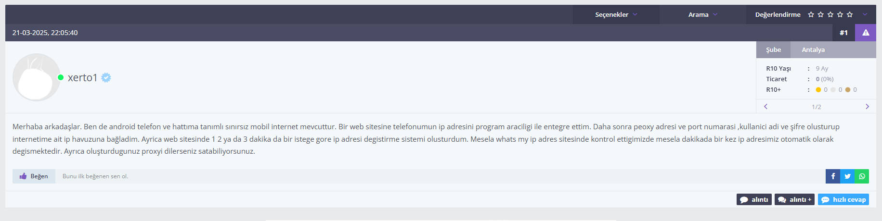Rate the thread with the fifth star
Viewport: 882px width, 221px height.
pyautogui.click(x=850, y=14)
